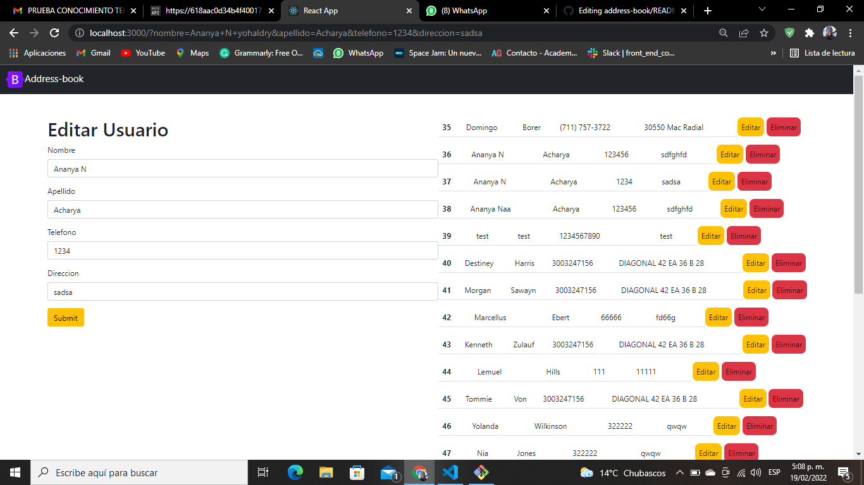Screen dimensions: 864x485
Task: Open the weather widget showing 14°C Chubascos
Action: (608, 472)
